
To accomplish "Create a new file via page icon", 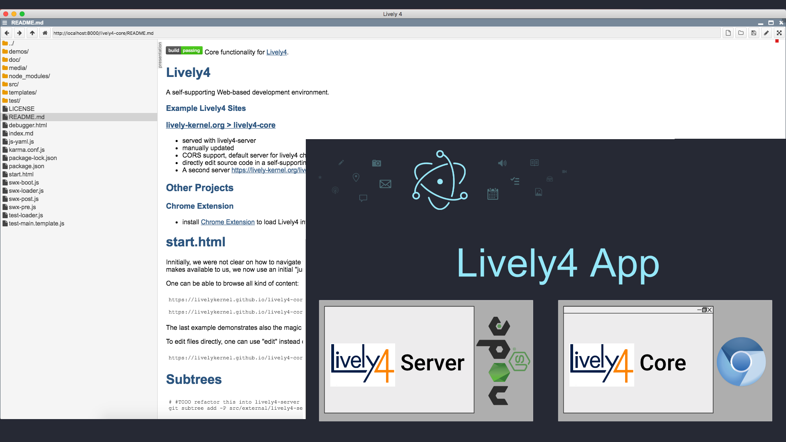I will [x=728, y=33].
